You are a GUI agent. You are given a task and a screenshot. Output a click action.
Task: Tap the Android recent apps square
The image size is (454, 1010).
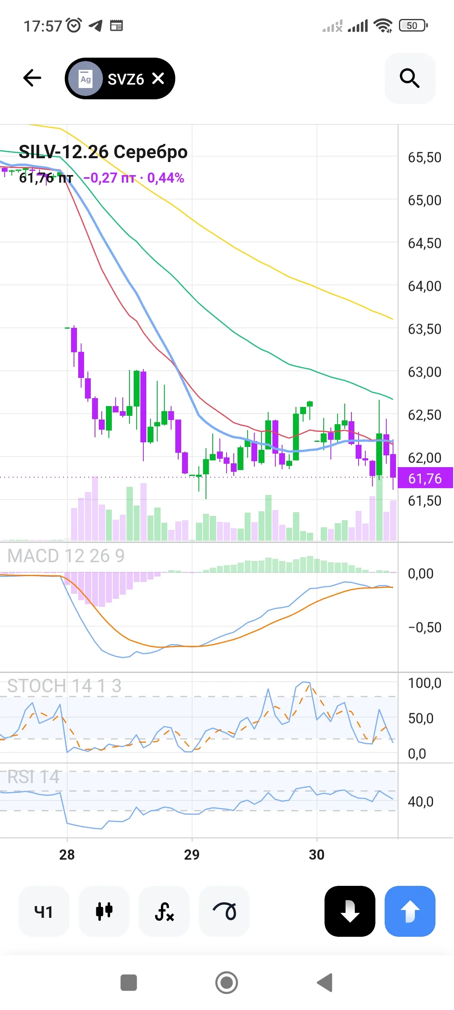129,983
